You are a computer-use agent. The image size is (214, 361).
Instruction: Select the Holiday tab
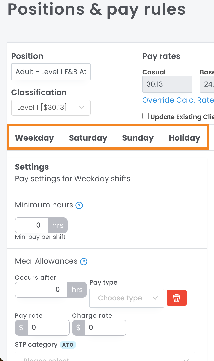pos(184,138)
